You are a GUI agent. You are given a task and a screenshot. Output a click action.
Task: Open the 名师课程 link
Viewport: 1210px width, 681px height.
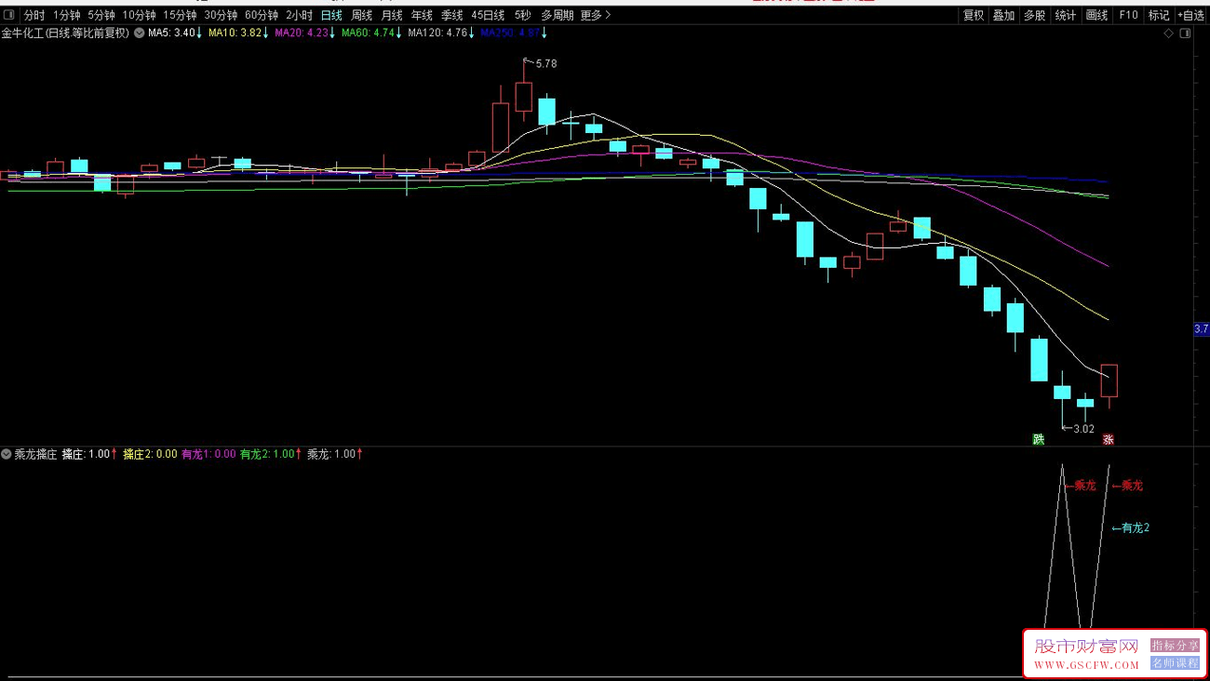[1176, 663]
